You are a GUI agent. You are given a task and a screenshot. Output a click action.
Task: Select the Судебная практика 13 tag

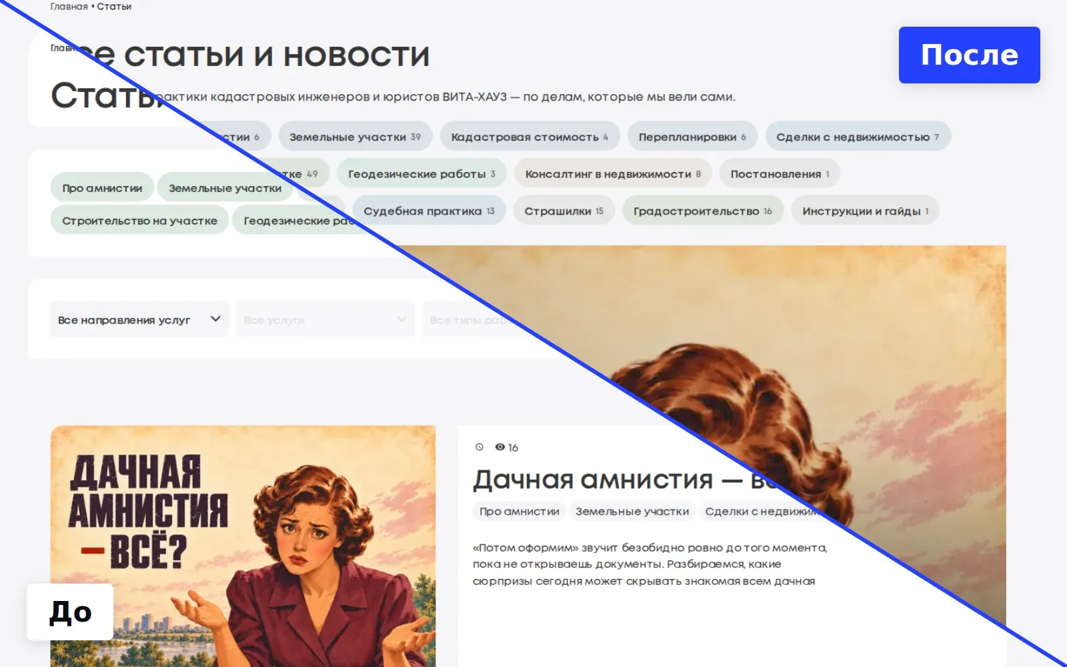pyautogui.click(x=429, y=211)
